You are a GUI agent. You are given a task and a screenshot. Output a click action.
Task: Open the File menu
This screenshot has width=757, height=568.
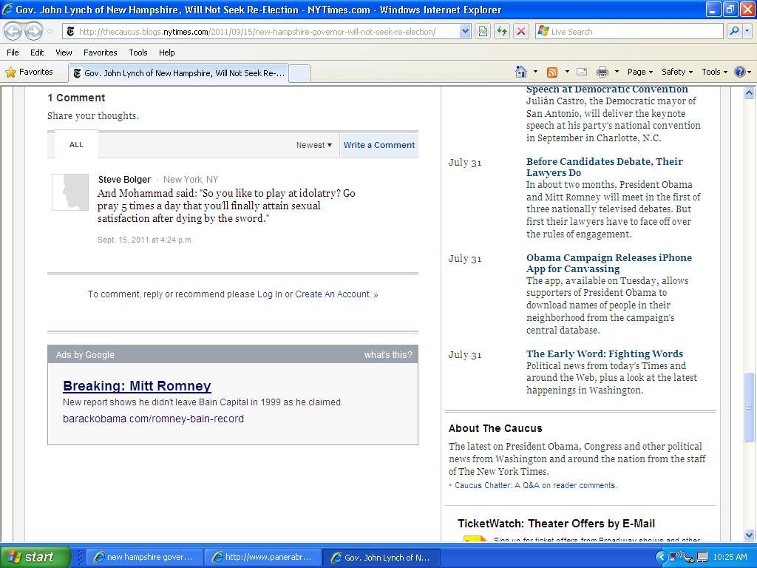(x=13, y=53)
